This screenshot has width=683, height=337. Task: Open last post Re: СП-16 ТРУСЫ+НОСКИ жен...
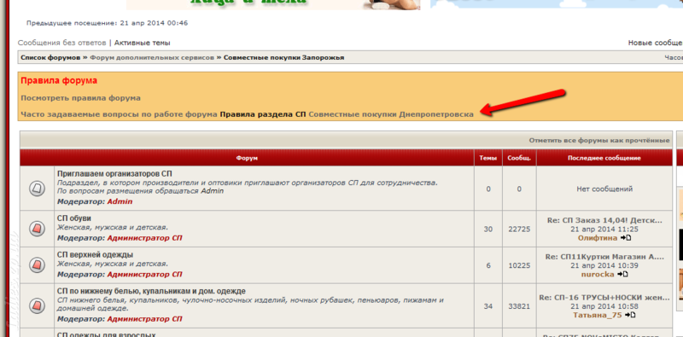click(x=604, y=298)
